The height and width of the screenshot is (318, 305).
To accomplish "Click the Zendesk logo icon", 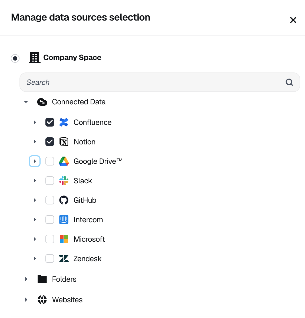I will [x=64, y=259].
